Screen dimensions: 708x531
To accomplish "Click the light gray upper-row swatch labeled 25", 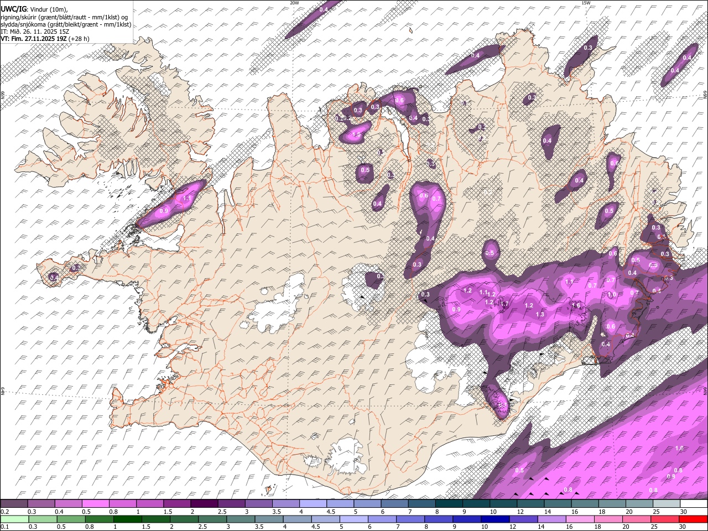I will (x=667, y=503).
